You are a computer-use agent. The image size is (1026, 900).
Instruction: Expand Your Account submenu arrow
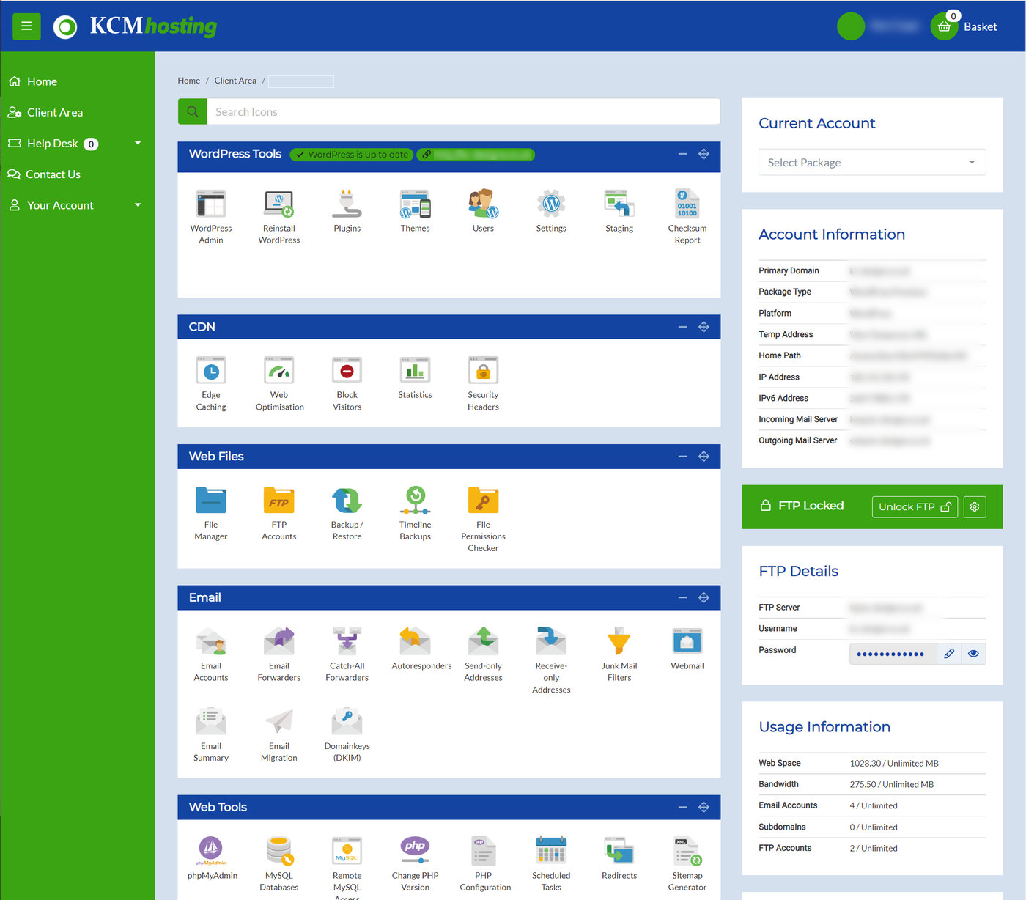tap(138, 205)
